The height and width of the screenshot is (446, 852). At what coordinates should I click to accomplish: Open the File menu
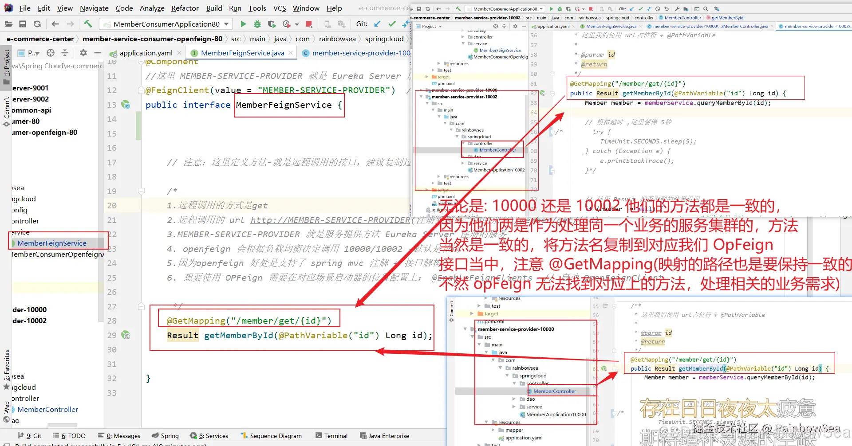25,8
